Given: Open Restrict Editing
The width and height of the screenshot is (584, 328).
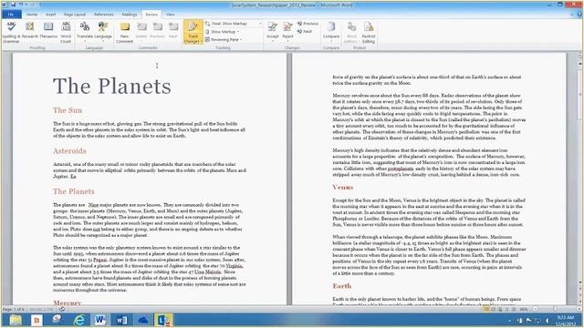Looking at the screenshot, I should pyautogui.click(x=369, y=33).
